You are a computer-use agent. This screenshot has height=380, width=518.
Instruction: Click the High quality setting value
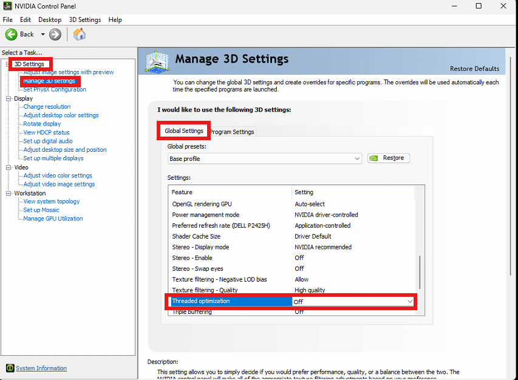[310, 290]
